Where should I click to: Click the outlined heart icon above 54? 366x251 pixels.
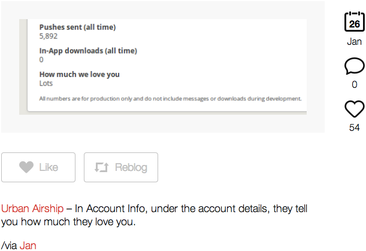coord(355,109)
